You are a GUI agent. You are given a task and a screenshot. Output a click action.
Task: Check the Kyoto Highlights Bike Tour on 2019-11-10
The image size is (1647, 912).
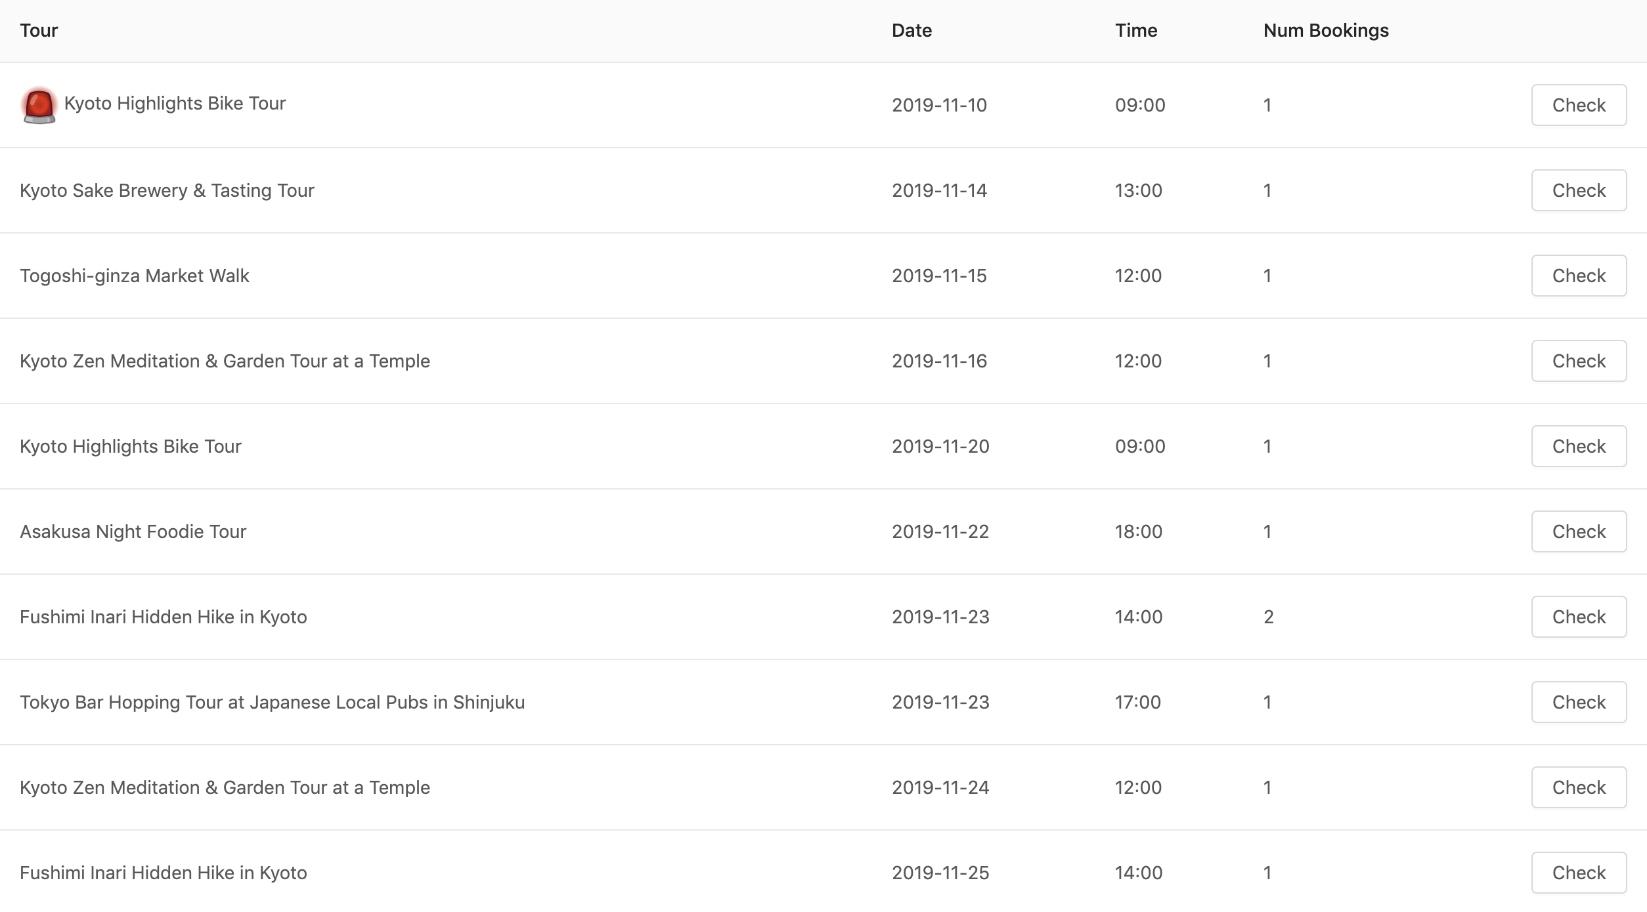click(x=1578, y=105)
